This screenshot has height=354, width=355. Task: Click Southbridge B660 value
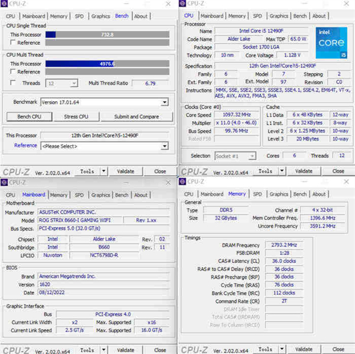pos(104,247)
